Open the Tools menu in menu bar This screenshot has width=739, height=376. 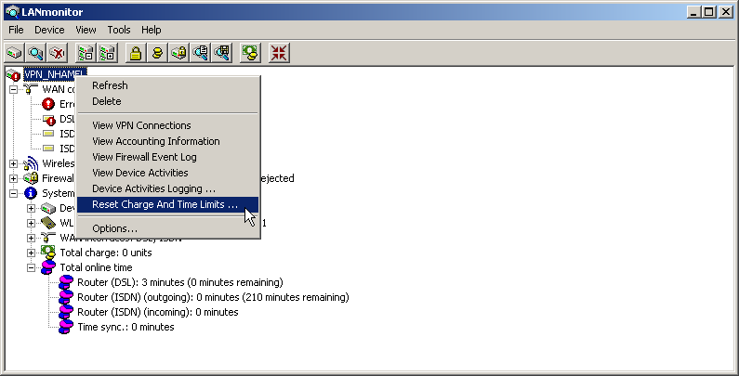tap(118, 30)
